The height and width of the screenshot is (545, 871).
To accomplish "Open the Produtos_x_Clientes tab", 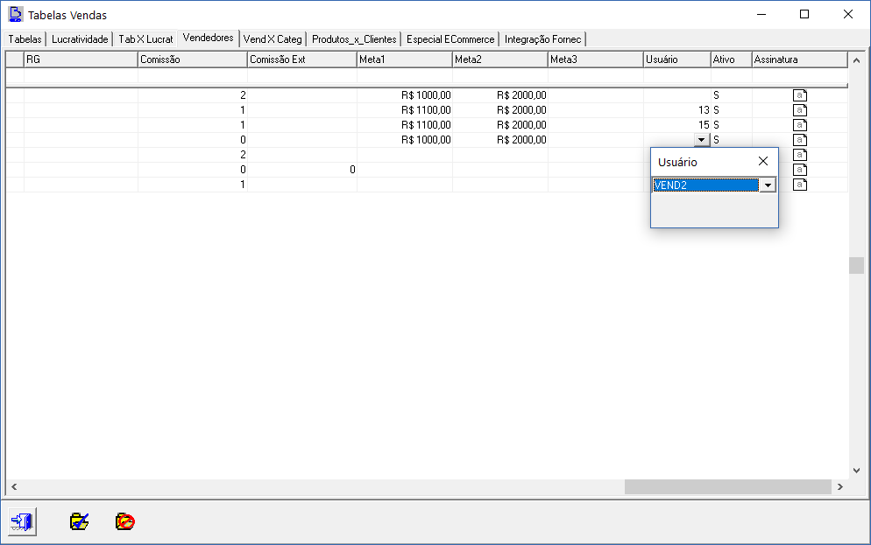I will (x=354, y=39).
